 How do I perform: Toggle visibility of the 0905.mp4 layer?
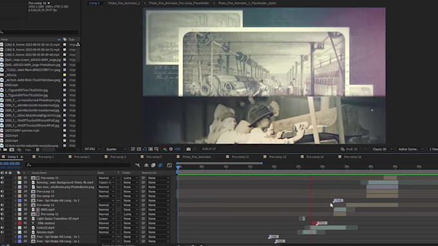point(2,209)
